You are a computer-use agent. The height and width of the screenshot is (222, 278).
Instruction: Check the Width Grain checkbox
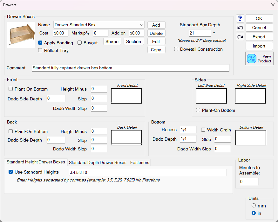pos(203,130)
